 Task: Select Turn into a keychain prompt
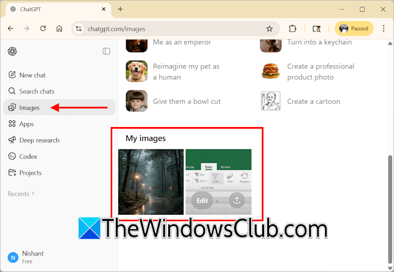[319, 42]
